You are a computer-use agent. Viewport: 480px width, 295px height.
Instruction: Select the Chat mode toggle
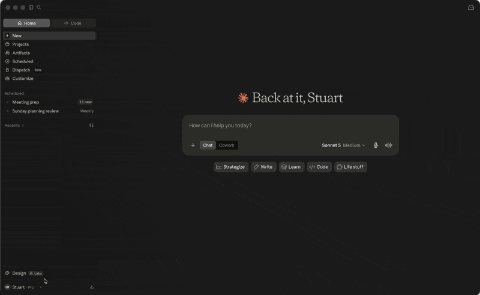208,145
